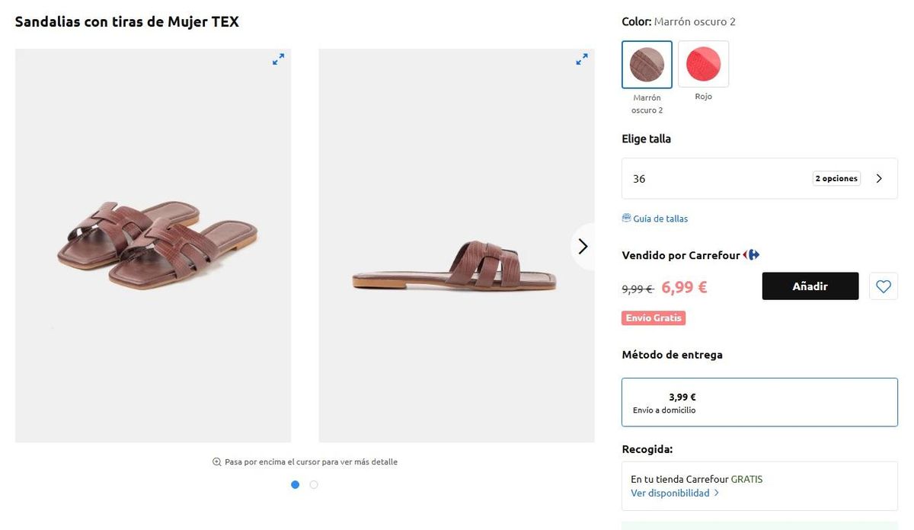Image resolution: width=914 pixels, height=530 pixels.
Task: Open the size 36 selector
Action: tap(759, 179)
